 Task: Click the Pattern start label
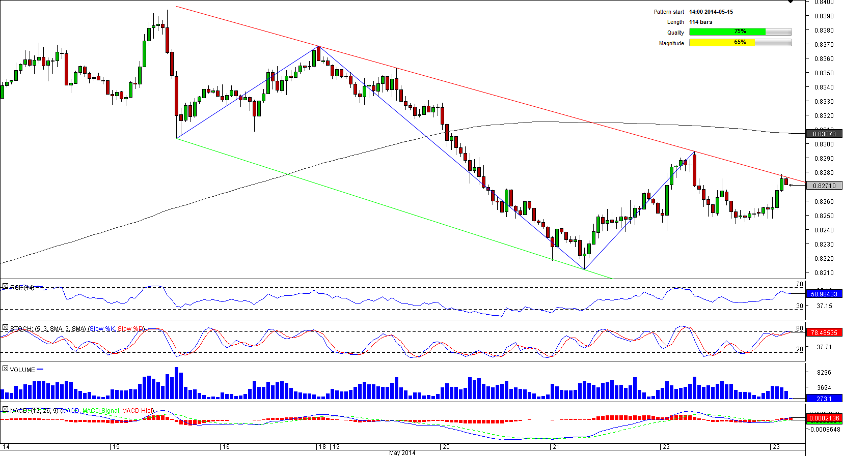click(669, 12)
